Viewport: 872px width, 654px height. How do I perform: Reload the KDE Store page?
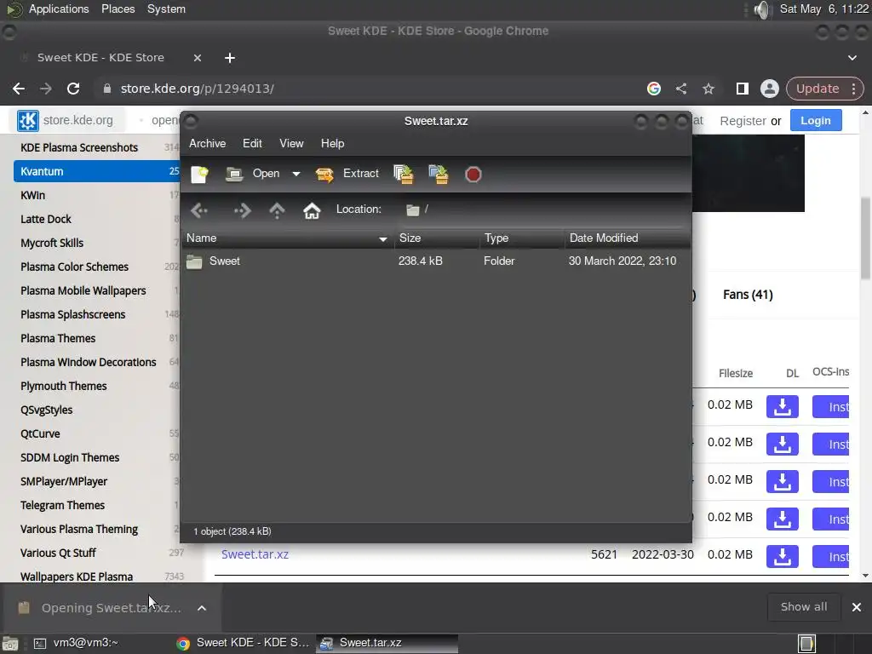click(x=73, y=89)
